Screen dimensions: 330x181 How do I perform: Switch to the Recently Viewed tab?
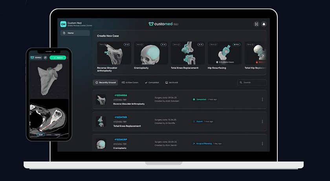pos(105,83)
